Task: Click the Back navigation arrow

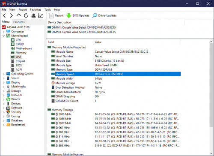Action: coord(4,15)
